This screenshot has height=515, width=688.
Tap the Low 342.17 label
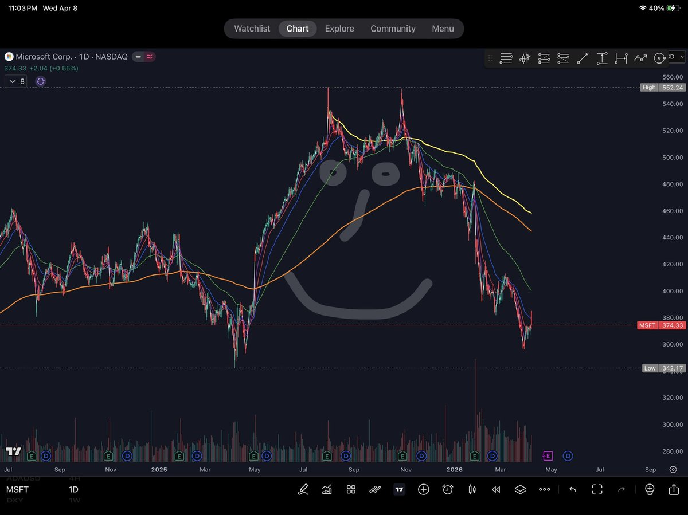[663, 368]
